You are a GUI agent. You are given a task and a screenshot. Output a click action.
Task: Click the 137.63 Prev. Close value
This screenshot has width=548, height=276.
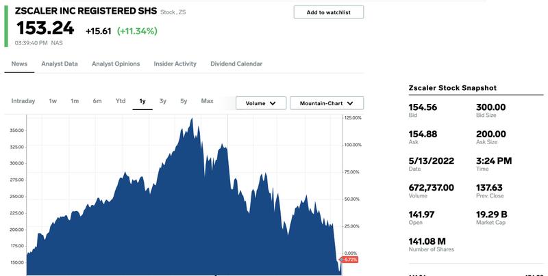(x=489, y=188)
